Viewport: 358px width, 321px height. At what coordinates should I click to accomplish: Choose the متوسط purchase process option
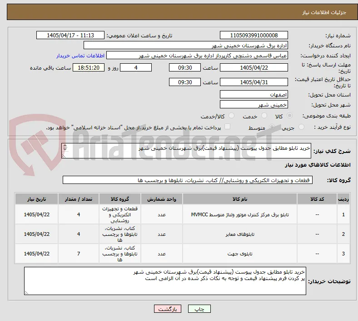tap(272, 127)
